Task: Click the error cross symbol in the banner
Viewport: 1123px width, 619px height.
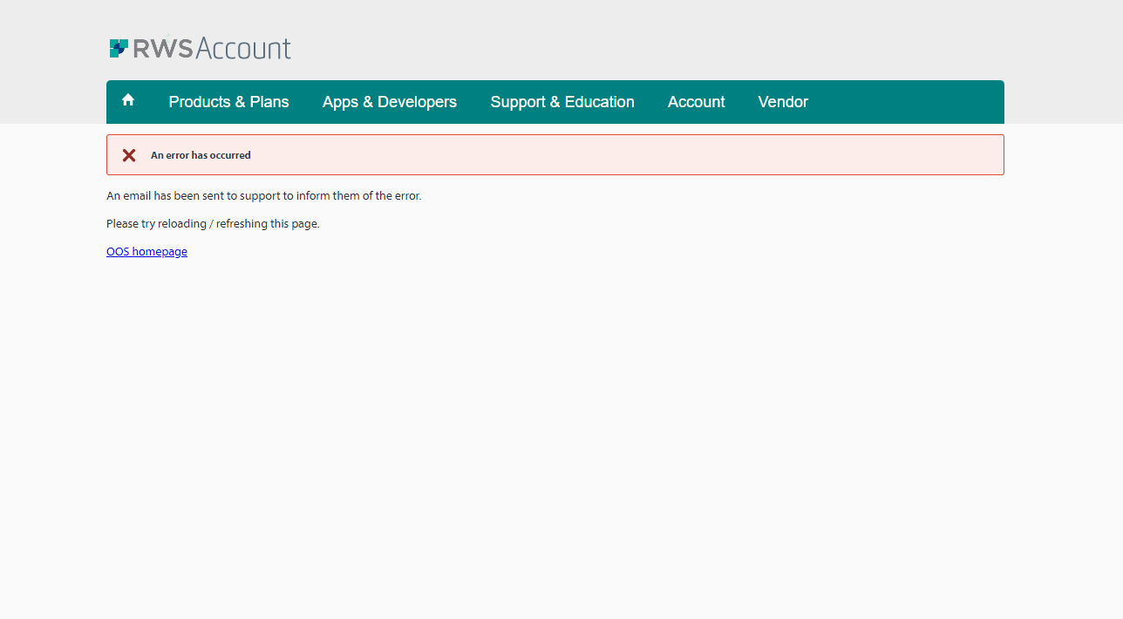Action: 128,154
